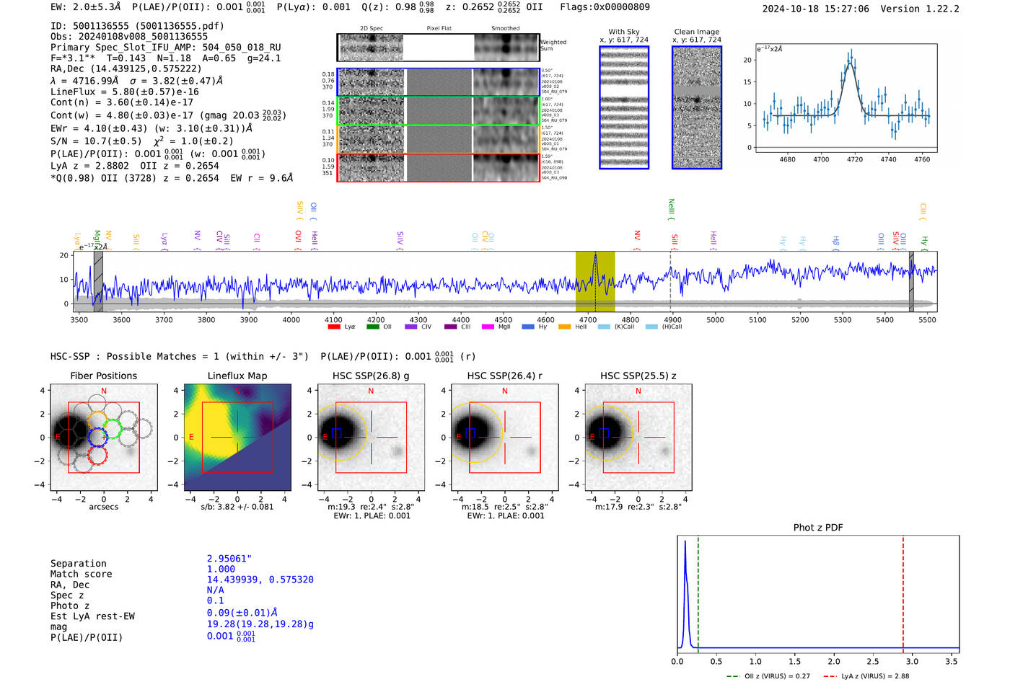This screenshot has height=687, width=1010.
Task: Select the blue-bordered 2D fiber spectrum row
Action: click(x=439, y=82)
